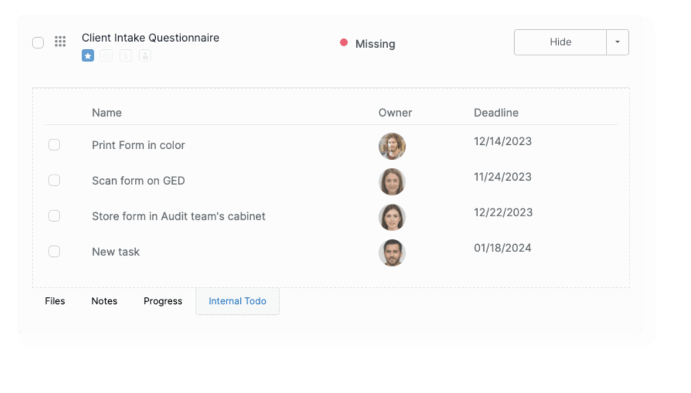The width and height of the screenshot is (691, 393).
Task: Go to the Progress tab
Action: click(163, 301)
